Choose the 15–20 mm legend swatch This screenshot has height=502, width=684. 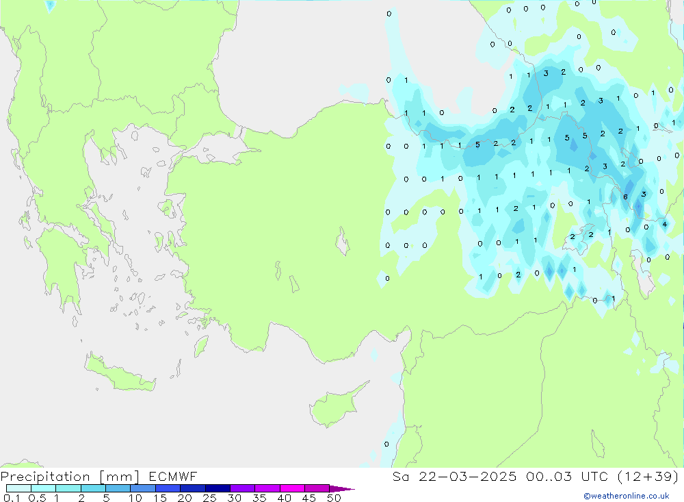pos(168,488)
